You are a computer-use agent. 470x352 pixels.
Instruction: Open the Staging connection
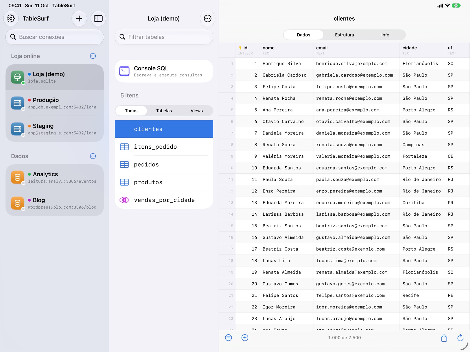pyautogui.click(x=55, y=129)
